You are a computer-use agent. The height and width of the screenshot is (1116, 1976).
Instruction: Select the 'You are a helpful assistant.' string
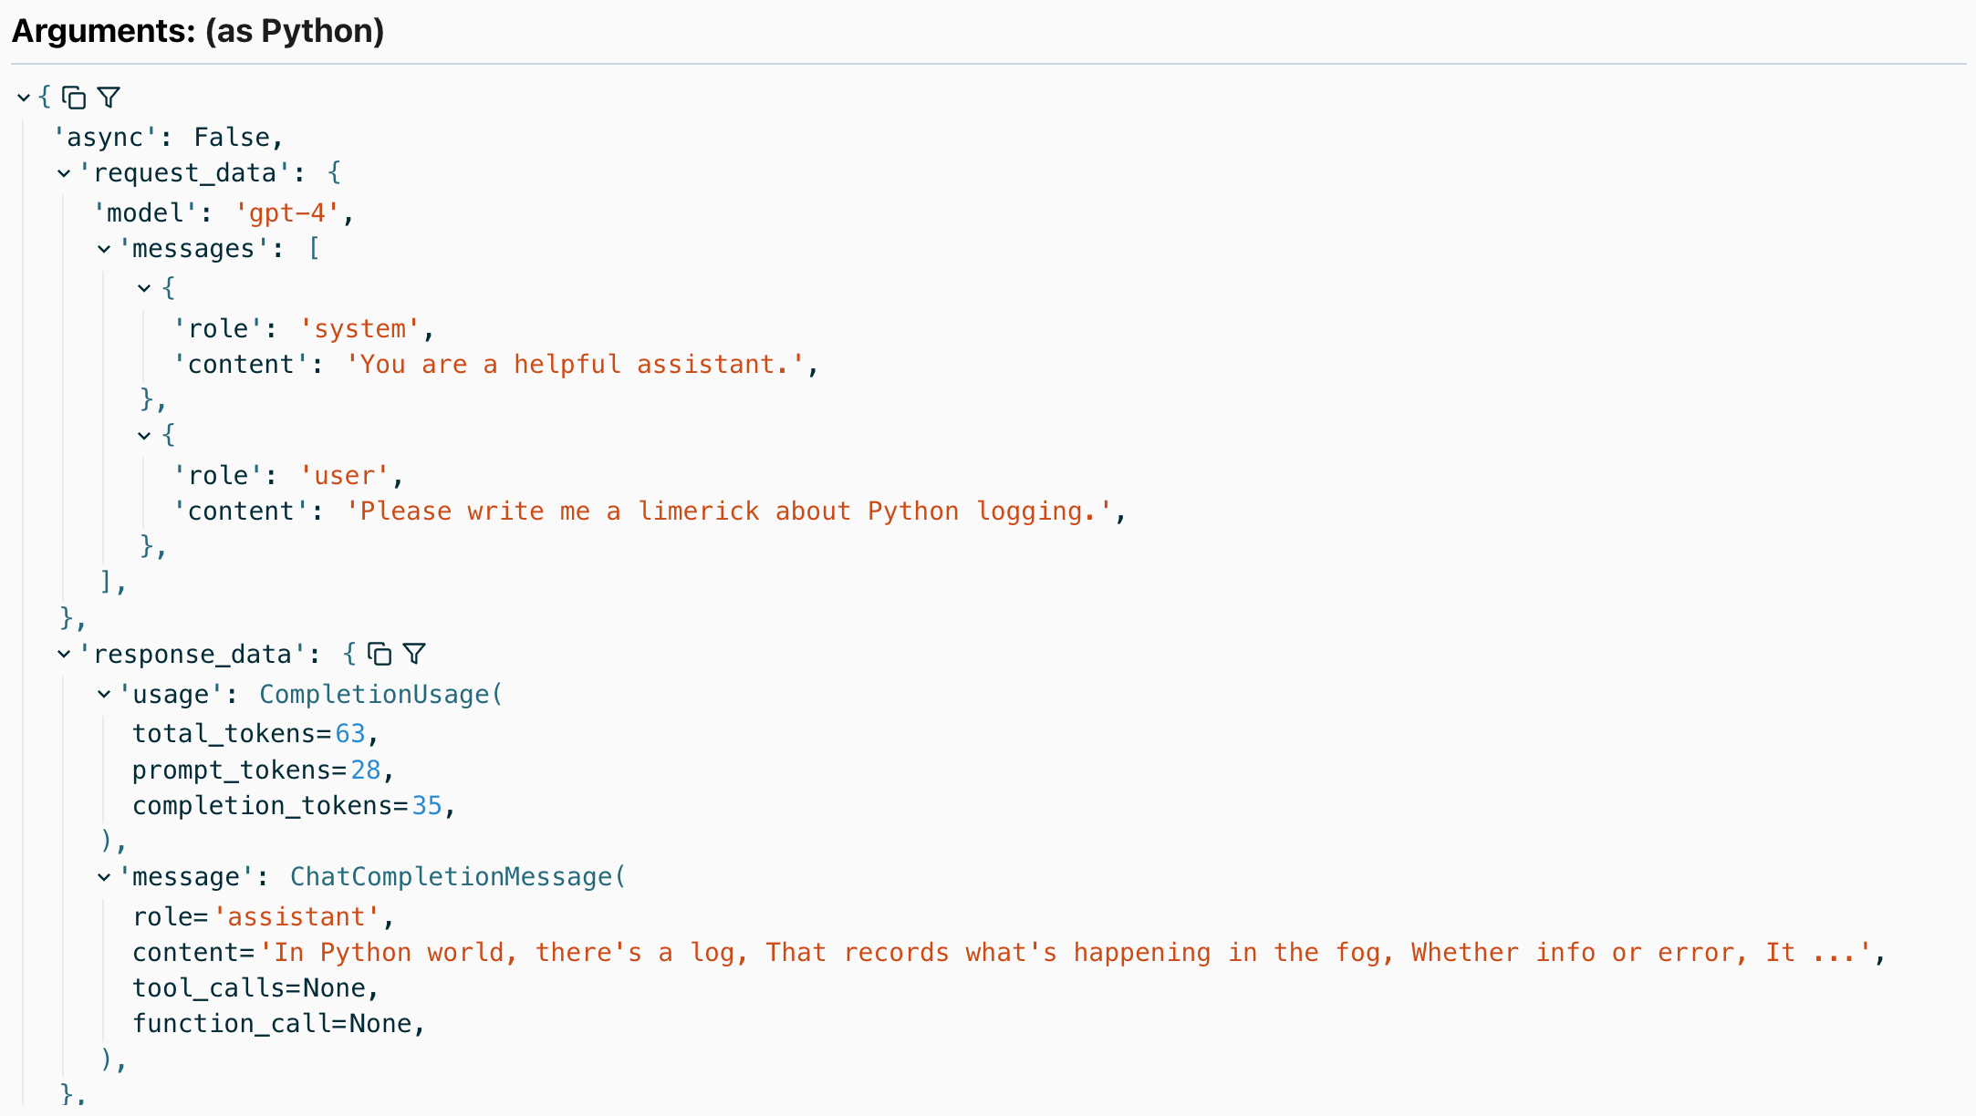(x=577, y=364)
